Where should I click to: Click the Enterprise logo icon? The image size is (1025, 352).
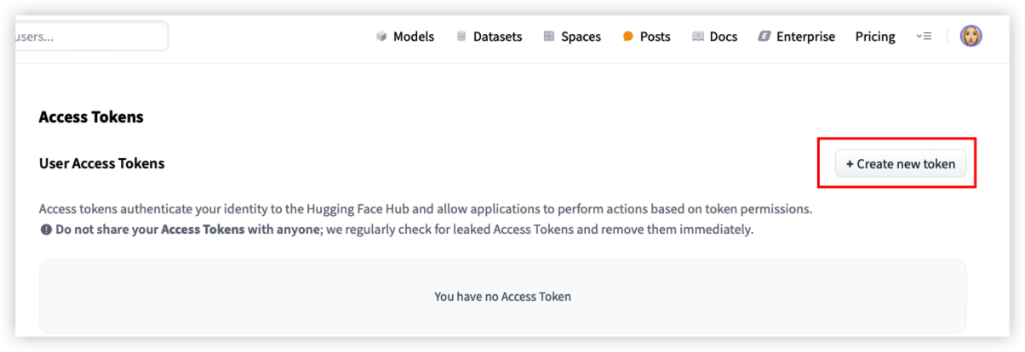coord(764,37)
